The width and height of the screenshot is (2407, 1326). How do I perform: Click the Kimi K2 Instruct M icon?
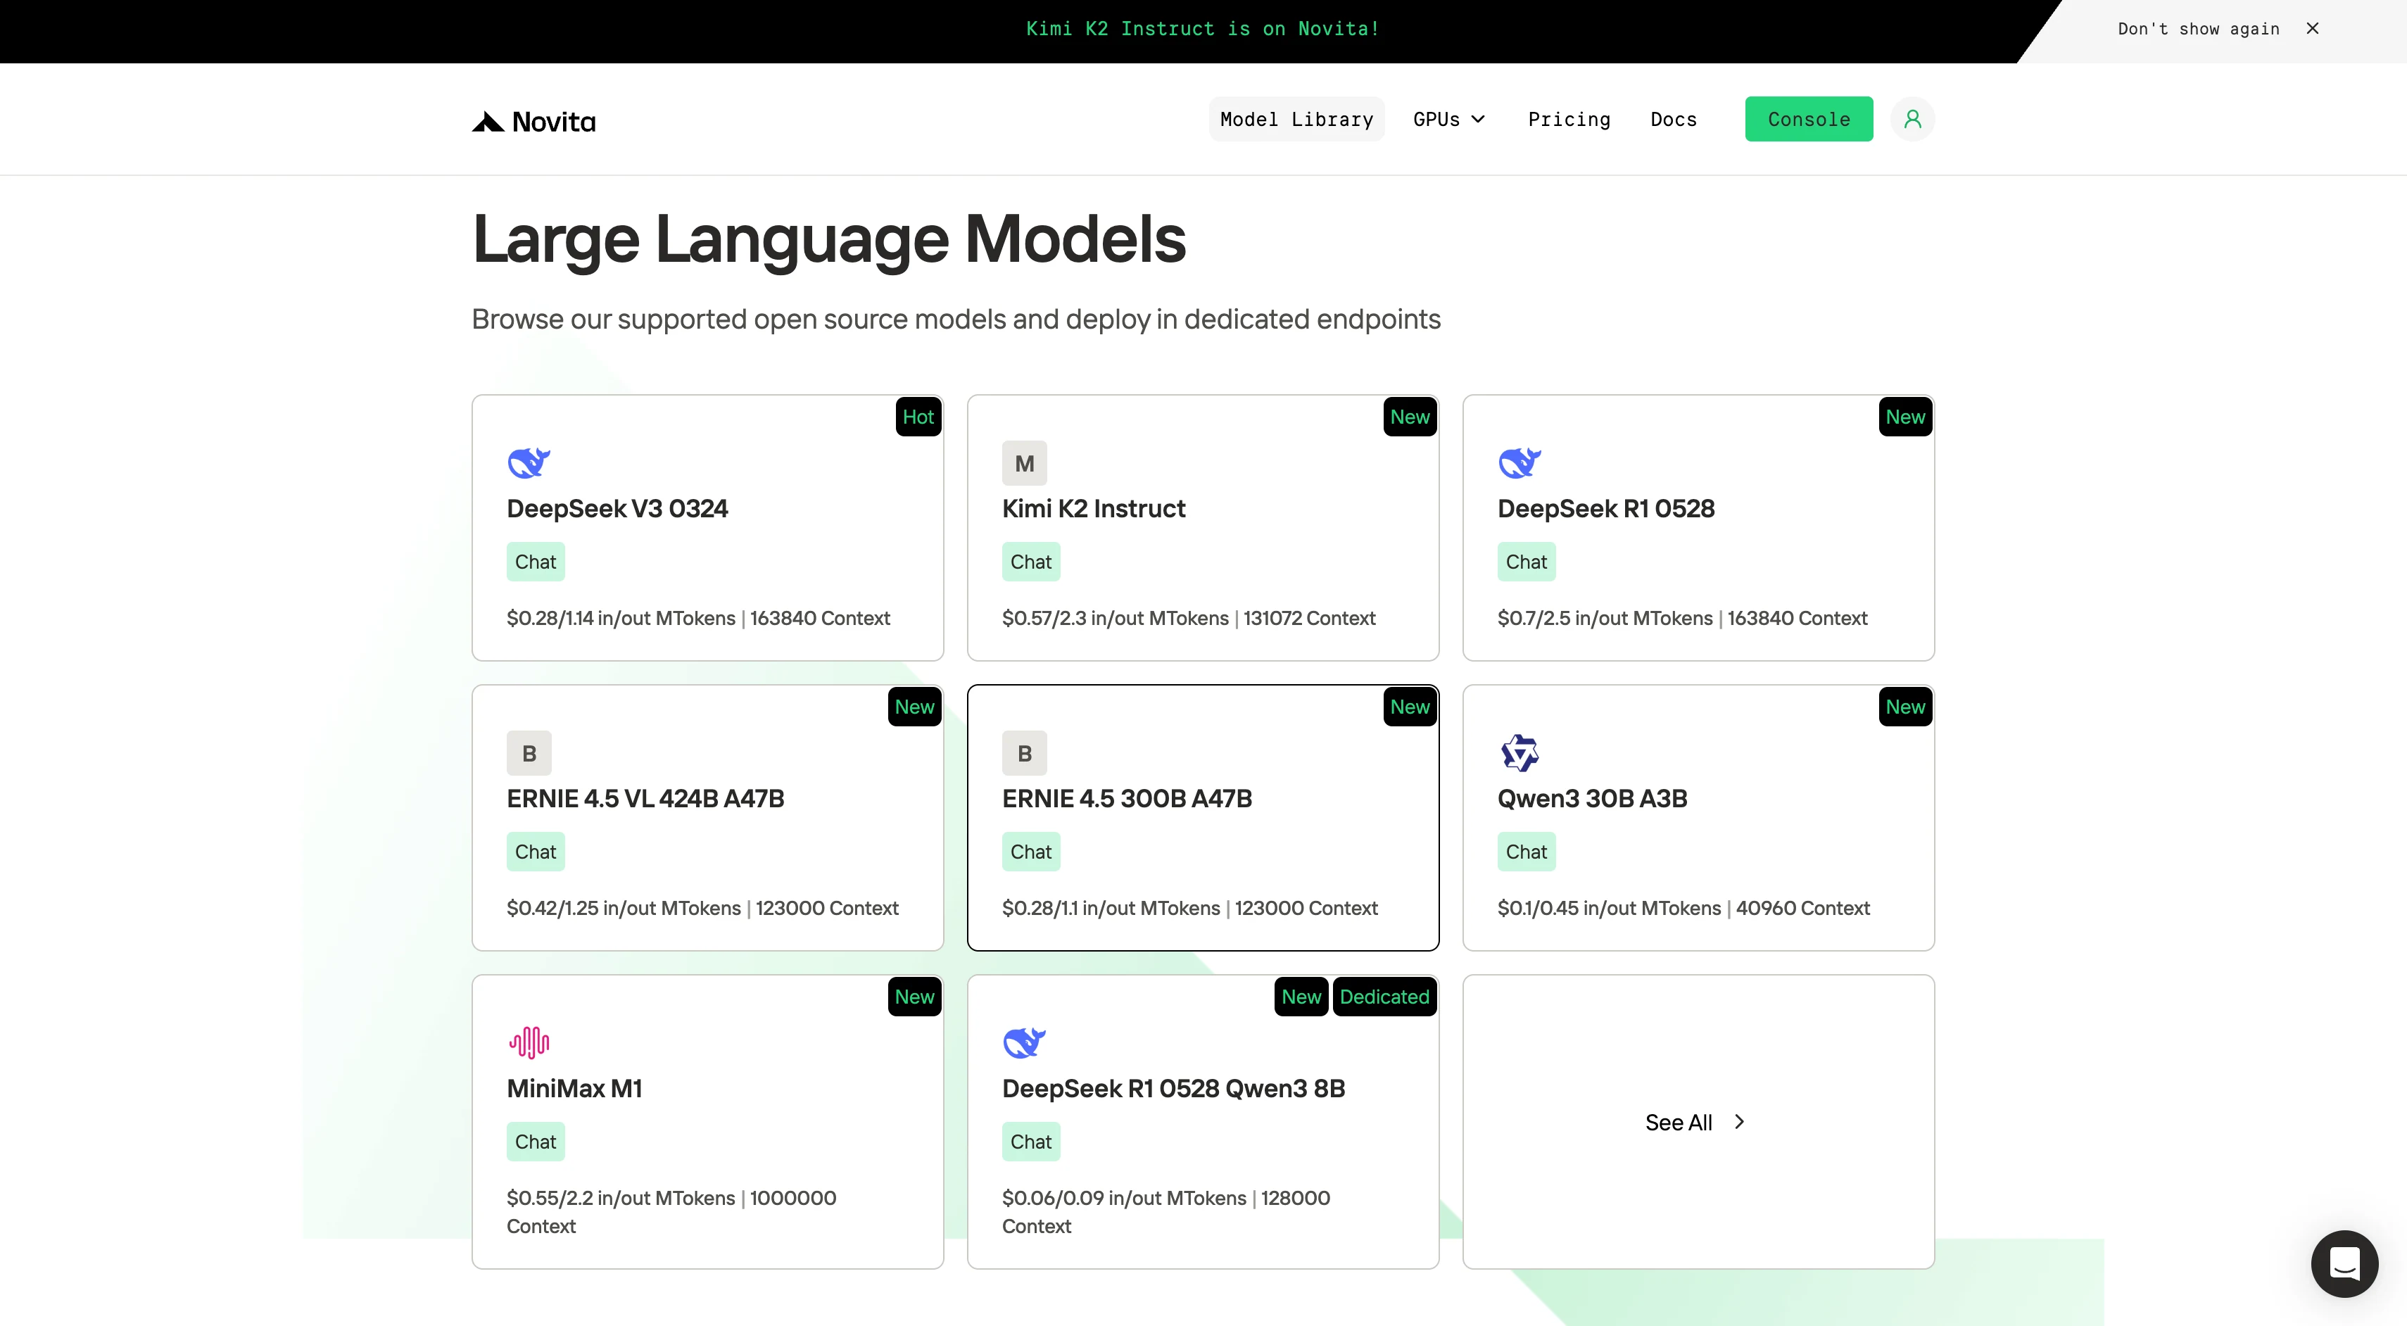pyautogui.click(x=1024, y=462)
